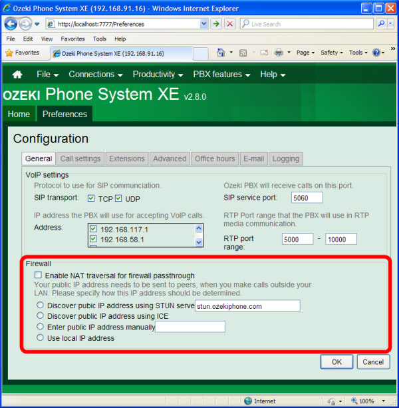Open the Tools menu in the menu bar

click(x=100, y=39)
